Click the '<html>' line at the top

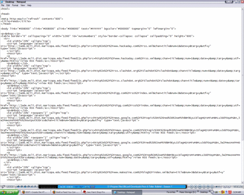5,9
